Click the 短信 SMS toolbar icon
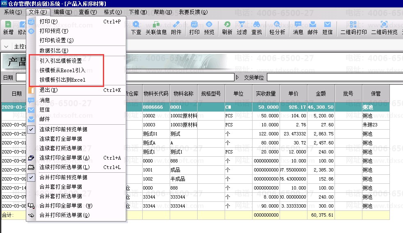Screen dimensions: 403x233 328,27
